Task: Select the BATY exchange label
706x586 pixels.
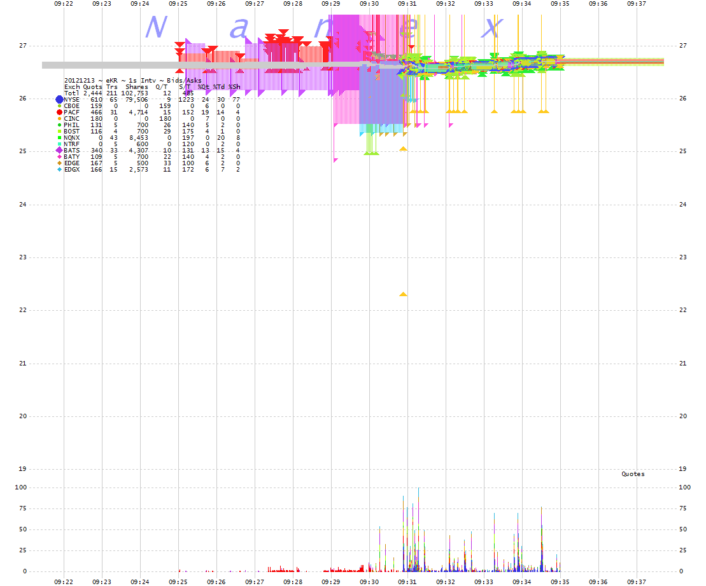Action: (71, 157)
